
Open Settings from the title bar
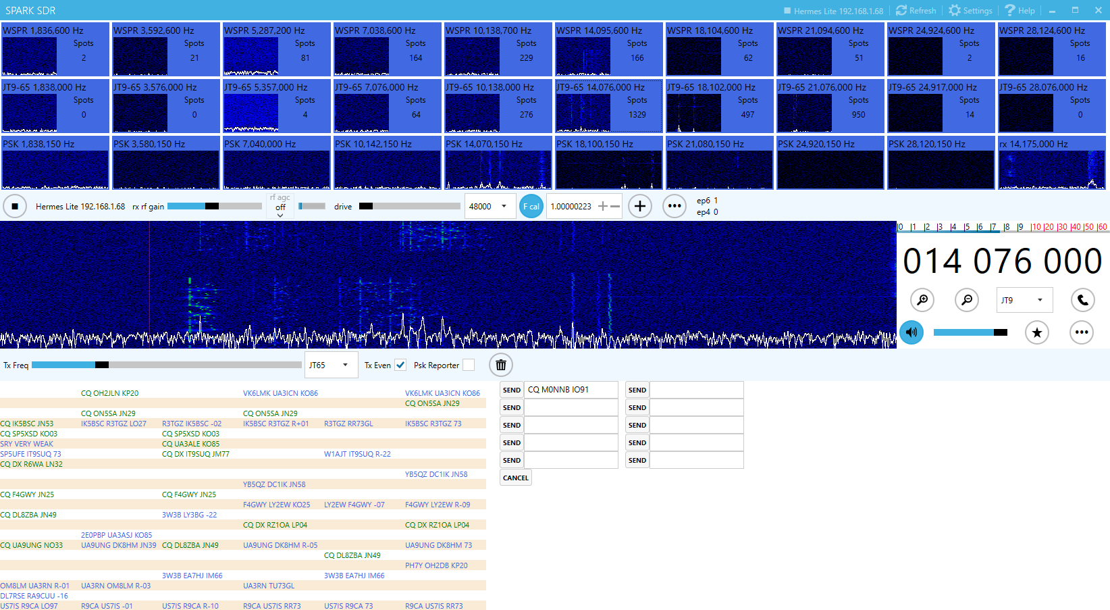tap(970, 10)
